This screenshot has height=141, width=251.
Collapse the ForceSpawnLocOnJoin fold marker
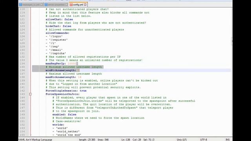click(31, 94)
